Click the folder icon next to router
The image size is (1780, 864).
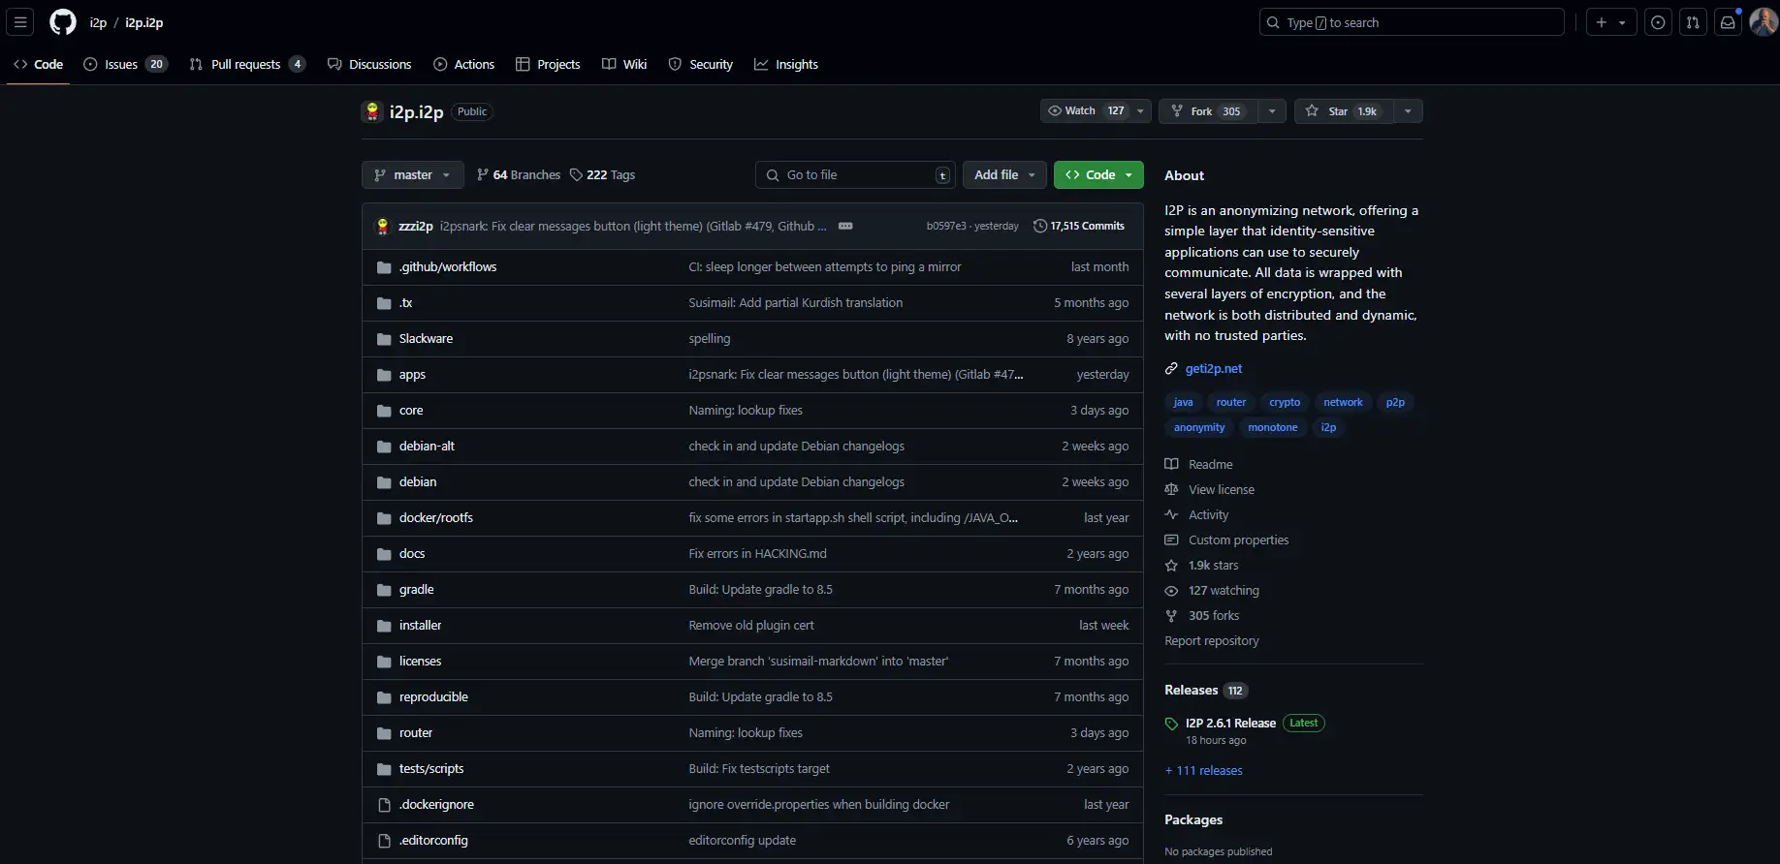pos(384,733)
